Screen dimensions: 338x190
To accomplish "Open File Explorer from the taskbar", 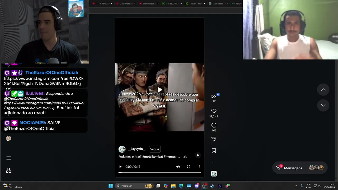I will [173, 186].
